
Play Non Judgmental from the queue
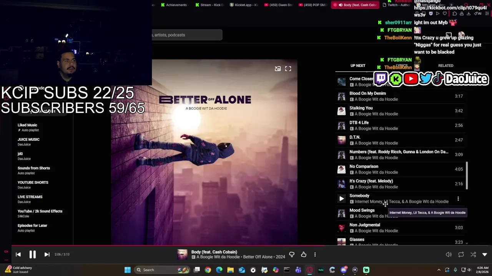(400, 228)
